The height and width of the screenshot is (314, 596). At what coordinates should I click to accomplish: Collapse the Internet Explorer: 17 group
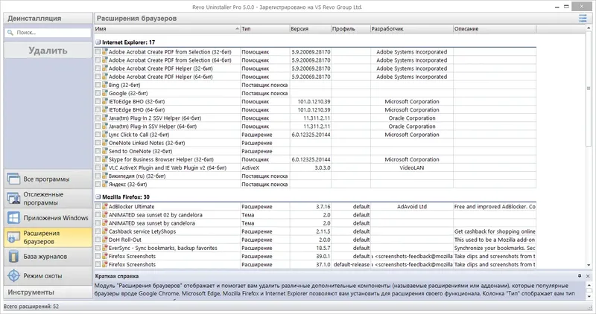pyautogui.click(x=98, y=42)
